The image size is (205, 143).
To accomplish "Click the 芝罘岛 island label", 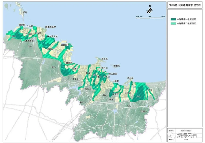I will coord(105,59).
